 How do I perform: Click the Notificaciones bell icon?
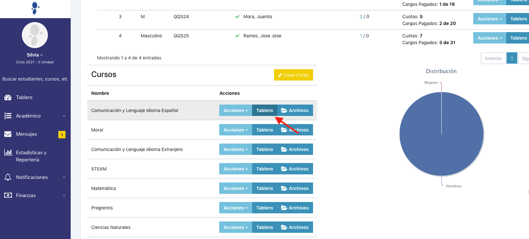(8, 177)
